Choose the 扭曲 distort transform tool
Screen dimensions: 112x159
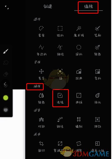pyautogui.click(x=79, y=74)
